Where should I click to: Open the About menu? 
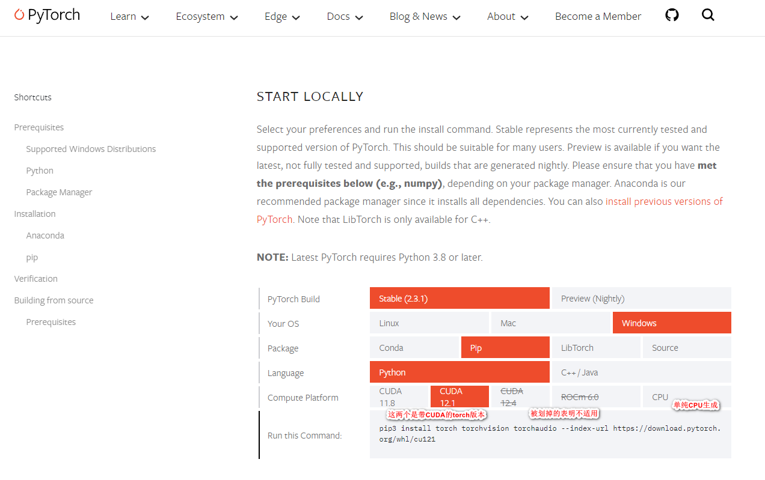(508, 17)
